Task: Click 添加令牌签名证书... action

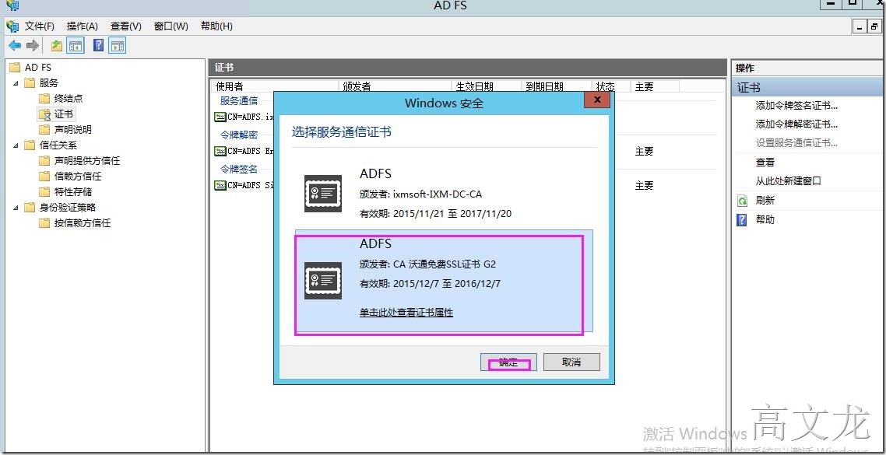Action: tap(796, 106)
